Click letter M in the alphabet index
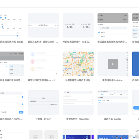Viewport: 139px width, 139px height. (127, 61)
